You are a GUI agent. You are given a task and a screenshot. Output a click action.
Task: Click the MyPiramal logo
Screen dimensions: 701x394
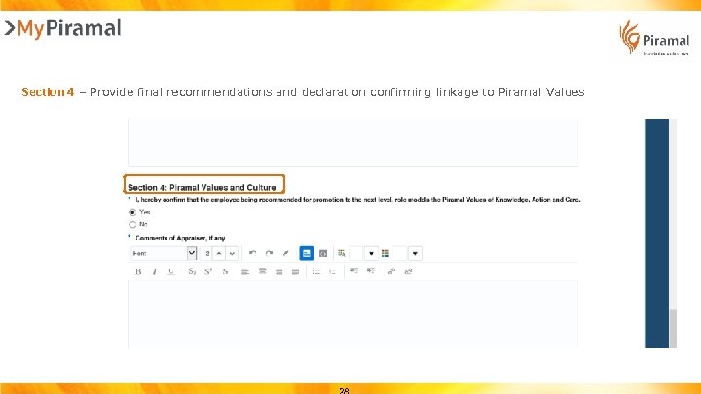pyautogui.click(x=63, y=28)
